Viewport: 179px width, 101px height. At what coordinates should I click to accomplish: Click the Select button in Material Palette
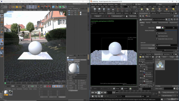pyautogui.click(x=164, y=57)
